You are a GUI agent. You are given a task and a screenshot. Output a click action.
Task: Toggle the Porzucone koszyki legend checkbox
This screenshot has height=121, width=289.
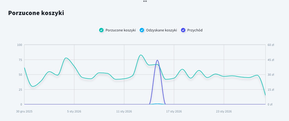101,30
